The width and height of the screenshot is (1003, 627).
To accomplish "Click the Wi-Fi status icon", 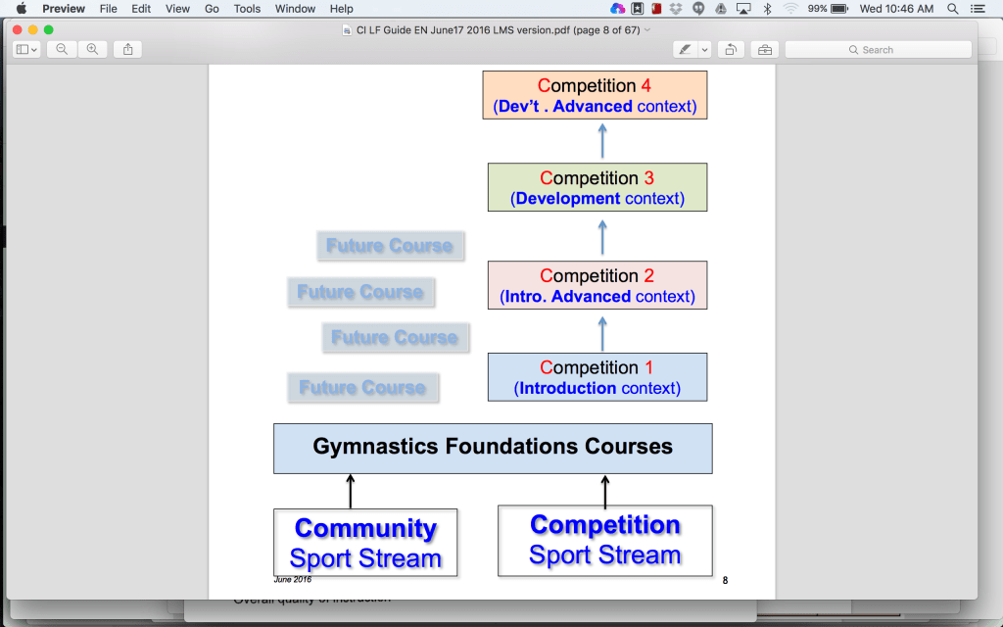I will click(x=790, y=9).
